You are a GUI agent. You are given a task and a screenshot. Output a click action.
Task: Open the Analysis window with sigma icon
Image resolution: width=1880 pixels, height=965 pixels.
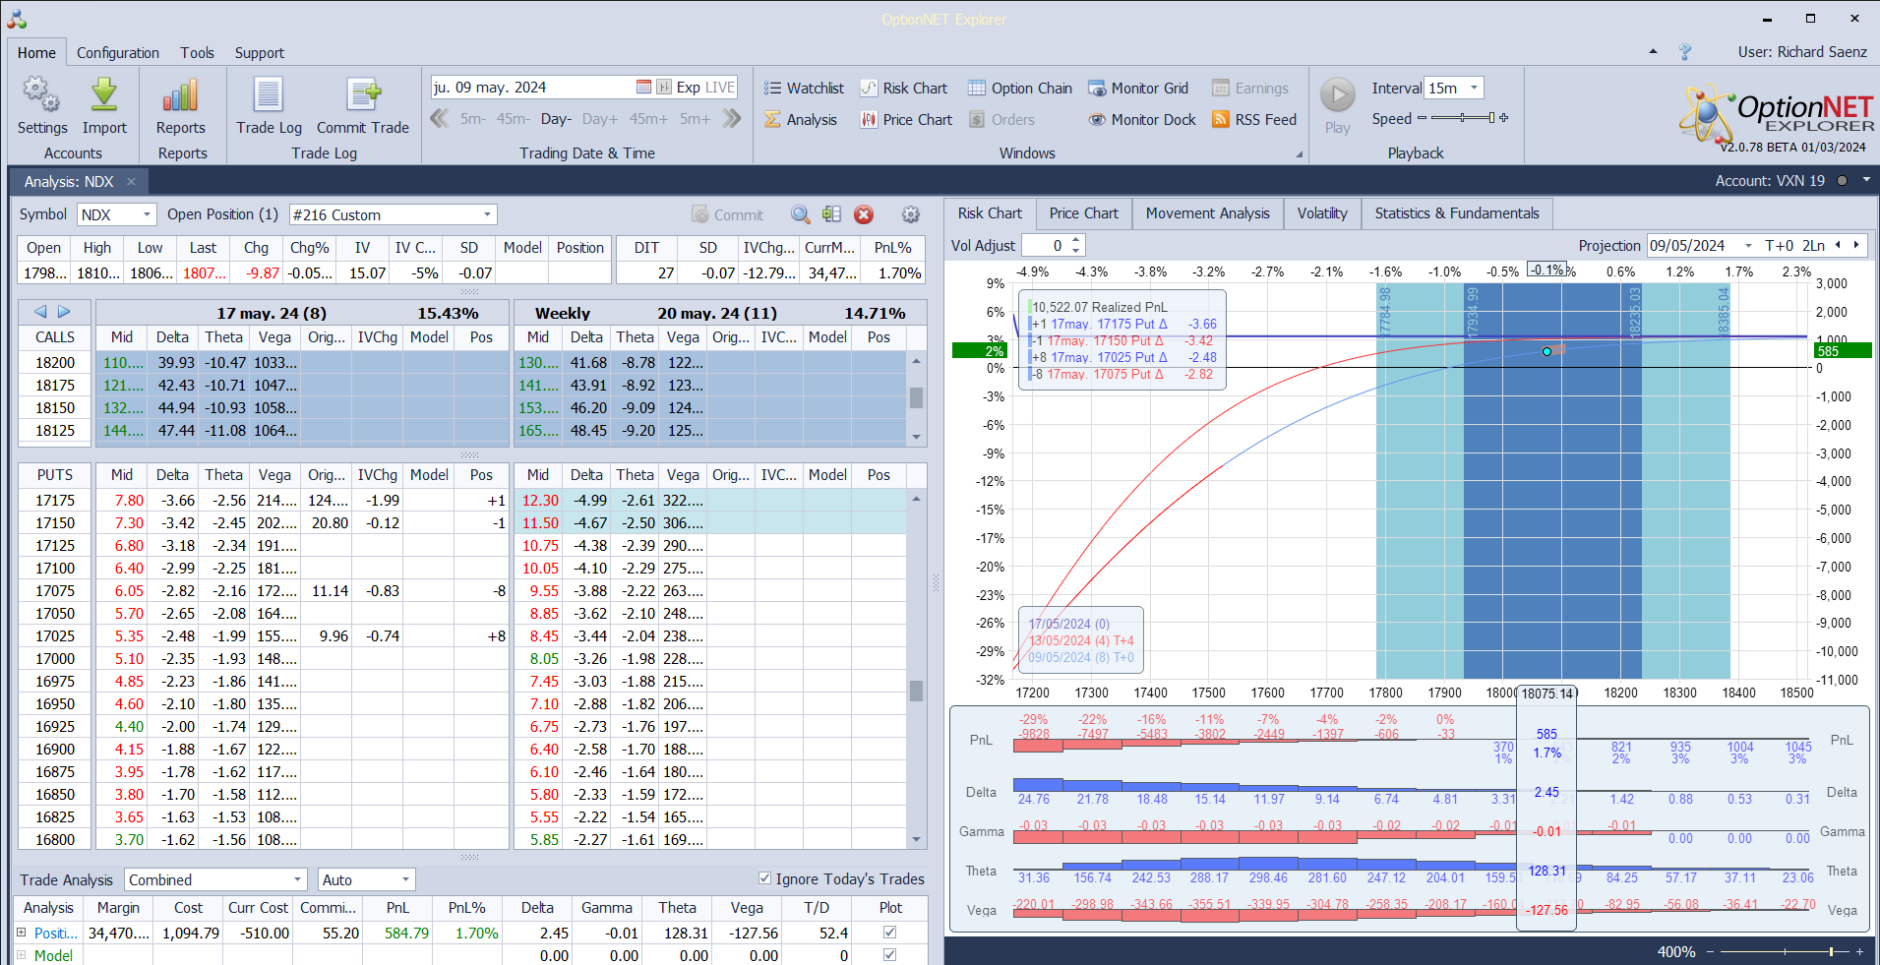tap(801, 119)
